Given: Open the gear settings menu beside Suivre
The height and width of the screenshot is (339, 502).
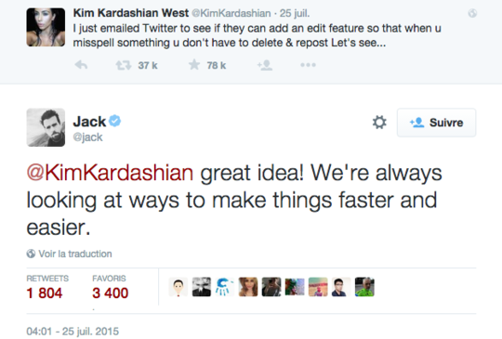Looking at the screenshot, I should click(379, 123).
